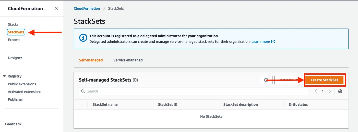Image resolution: width=358 pixels, height=132 pixels.
Task: Click StackSets in the breadcrumb
Action: [116, 8]
